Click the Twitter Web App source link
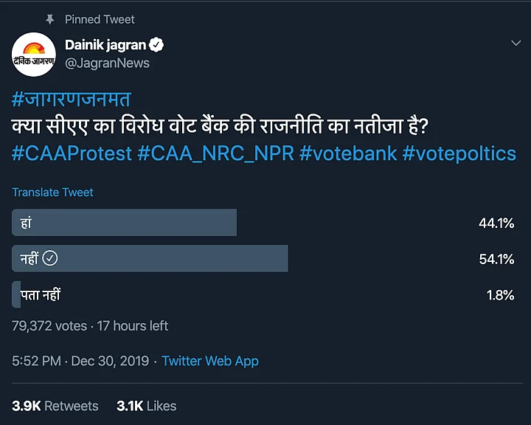Image resolution: width=531 pixels, height=425 pixels. (x=210, y=362)
